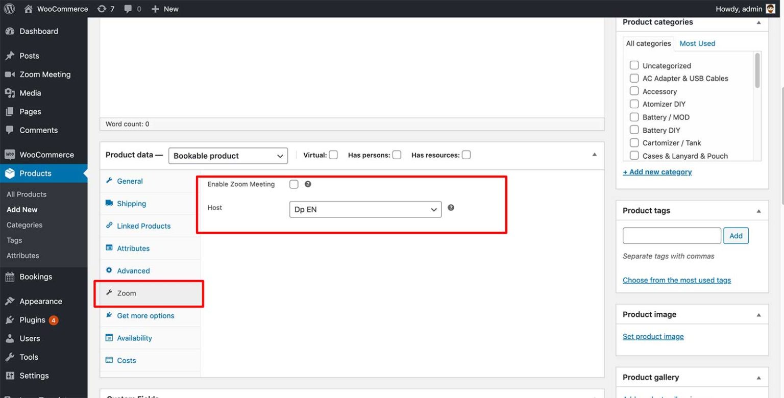Select the Zoom tab in Product data
Image resolution: width=784 pixels, height=398 pixels.
[127, 293]
